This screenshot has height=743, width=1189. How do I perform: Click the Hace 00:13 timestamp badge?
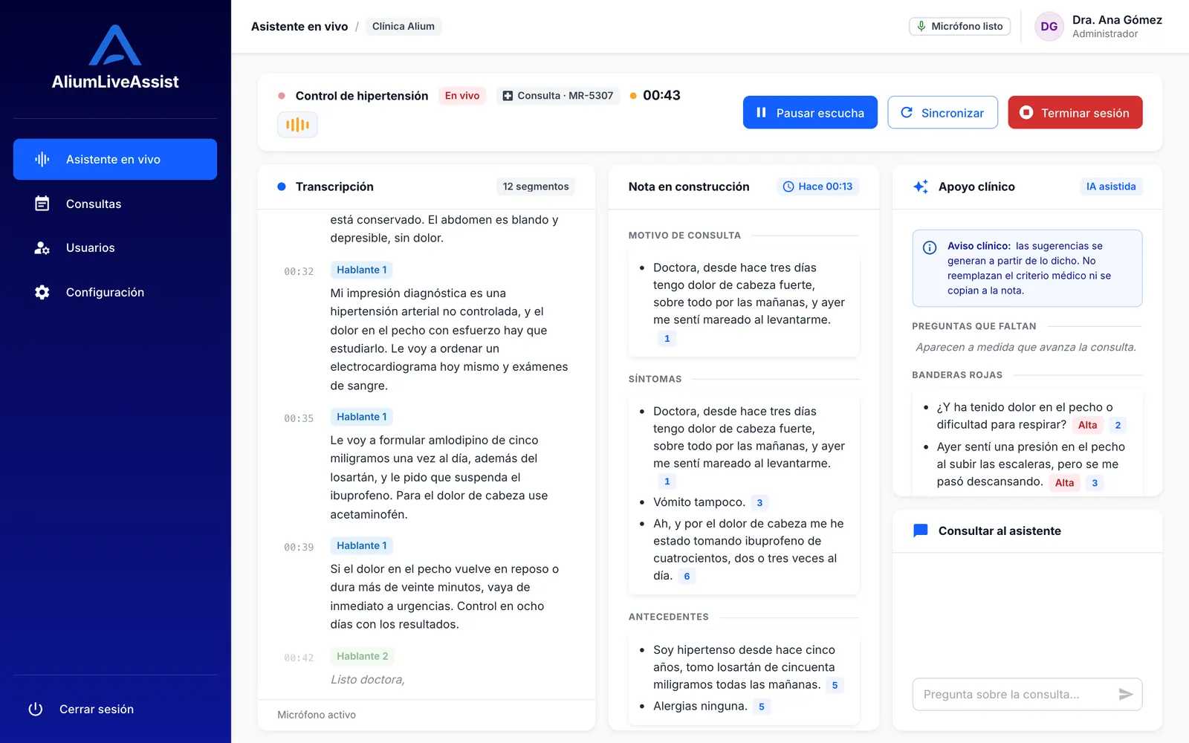(x=818, y=186)
